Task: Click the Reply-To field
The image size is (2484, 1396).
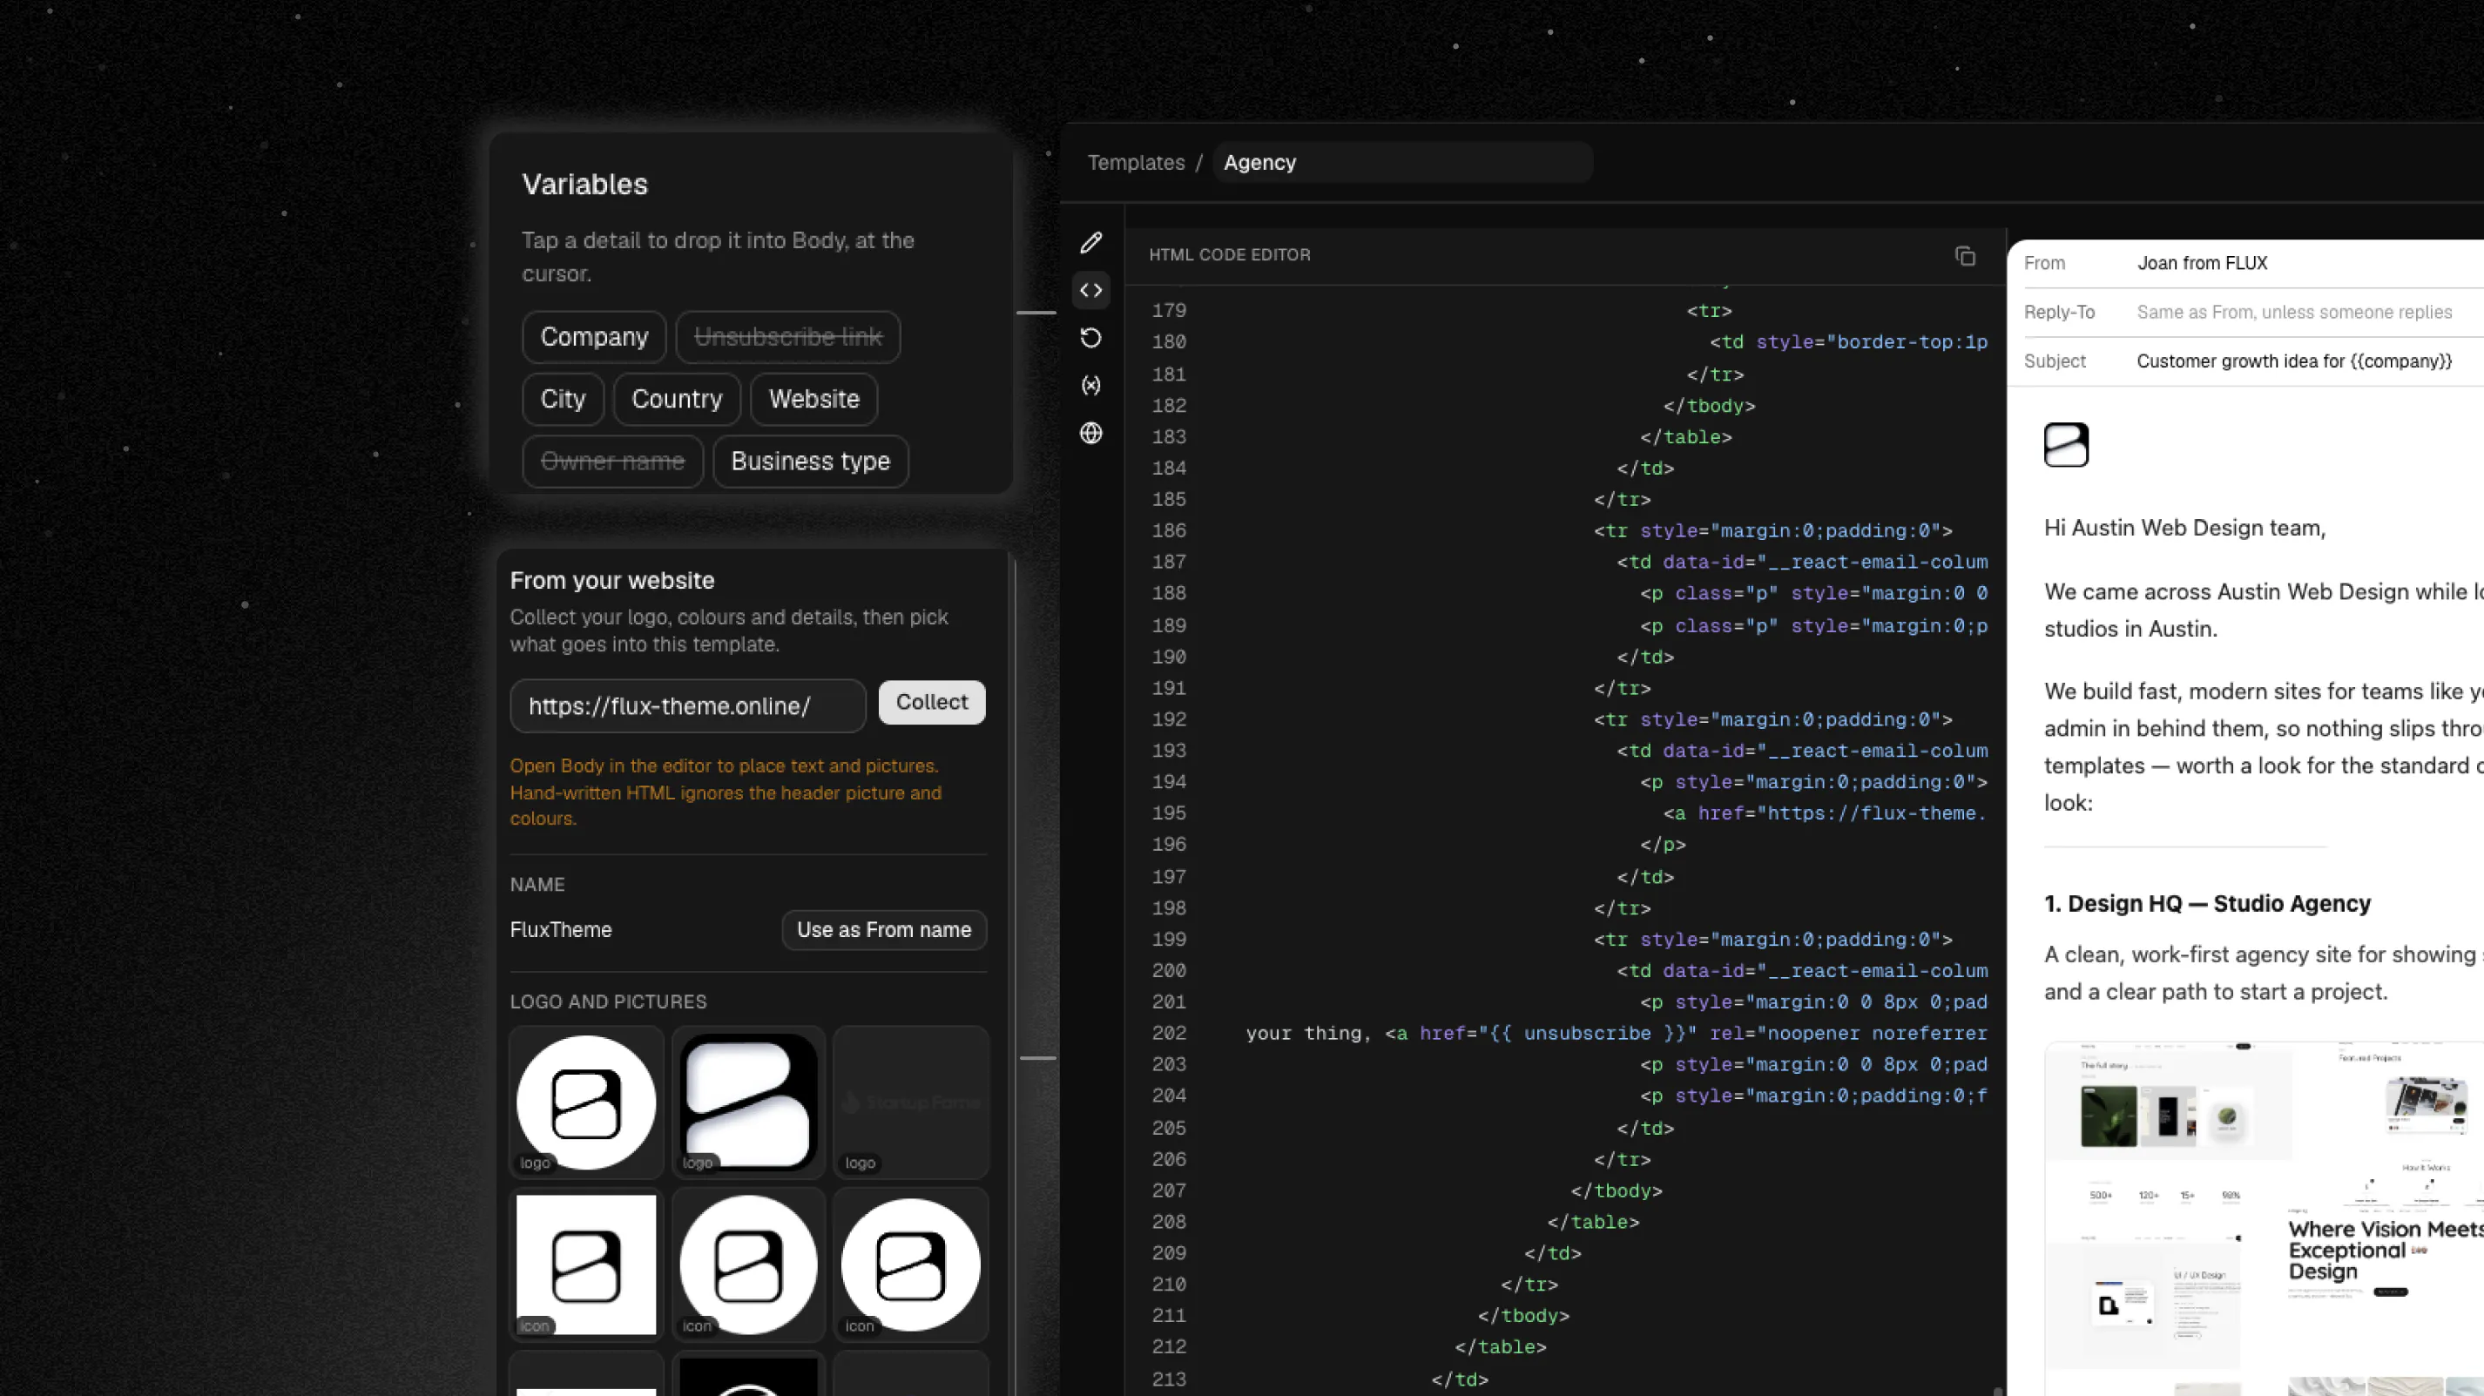Action: pos(2294,313)
